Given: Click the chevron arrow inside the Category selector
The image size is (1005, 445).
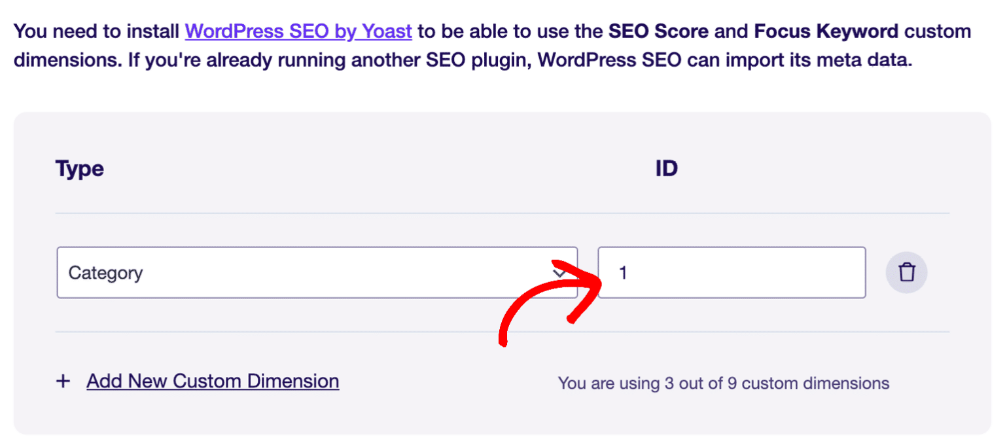Looking at the screenshot, I should pos(559,272).
